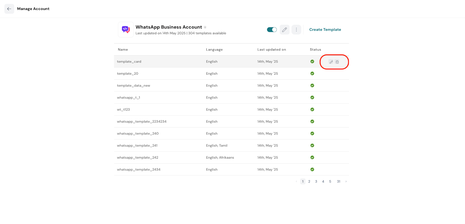Edit the template_card row with pencil icon
Image resolution: width=465 pixels, height=224 pixels.
pos(331,62)
